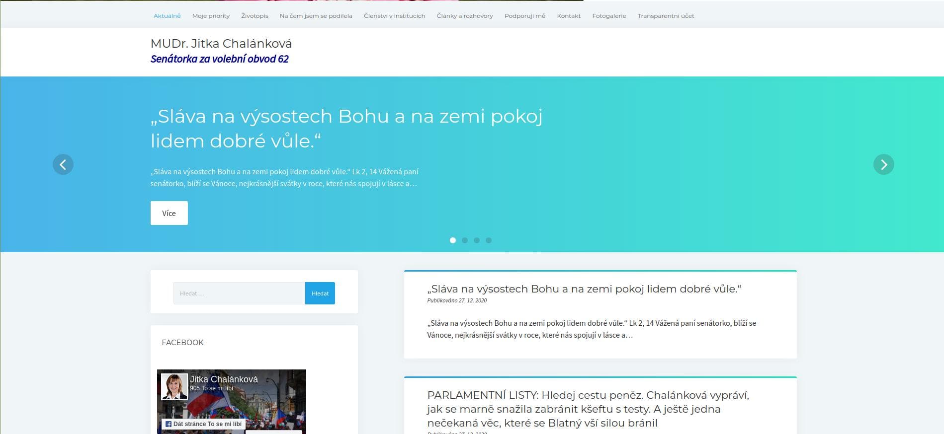Open Transparentní účet page
944x434 pixels.
pyautogui.click(x=666, y=16)
